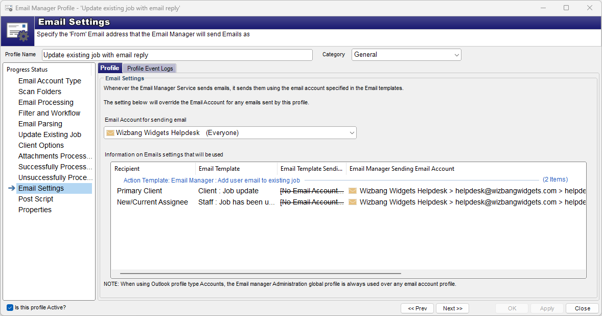This screenshot has height=316, width=602.
Task: Click the envelope icon in New/Current Assignee row
Action: 353,202
